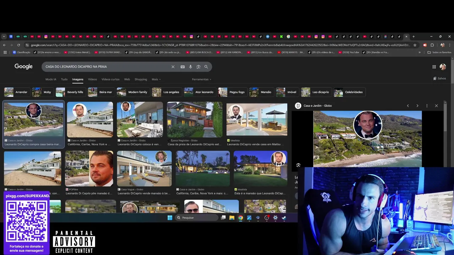Go back in browser history
Image resolution: width=454 pixels, height=255 pixels.
pos(4,45)
